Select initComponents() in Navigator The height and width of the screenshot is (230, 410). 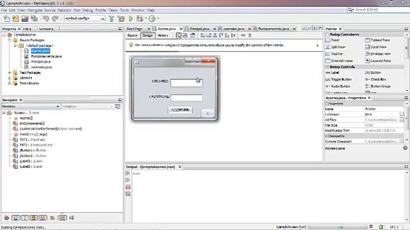[32, 123]
